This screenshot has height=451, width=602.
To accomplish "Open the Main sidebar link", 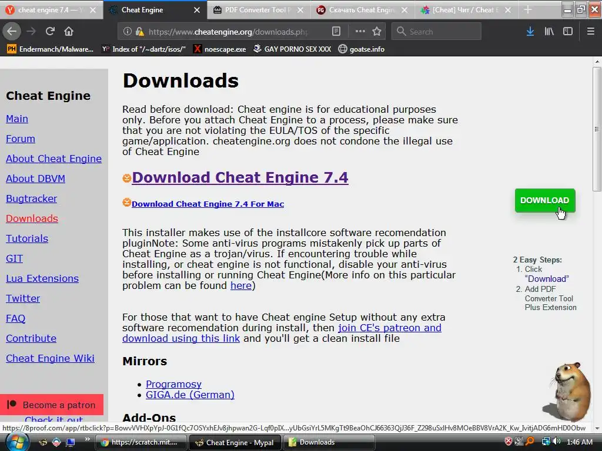I will click(17, 119).
